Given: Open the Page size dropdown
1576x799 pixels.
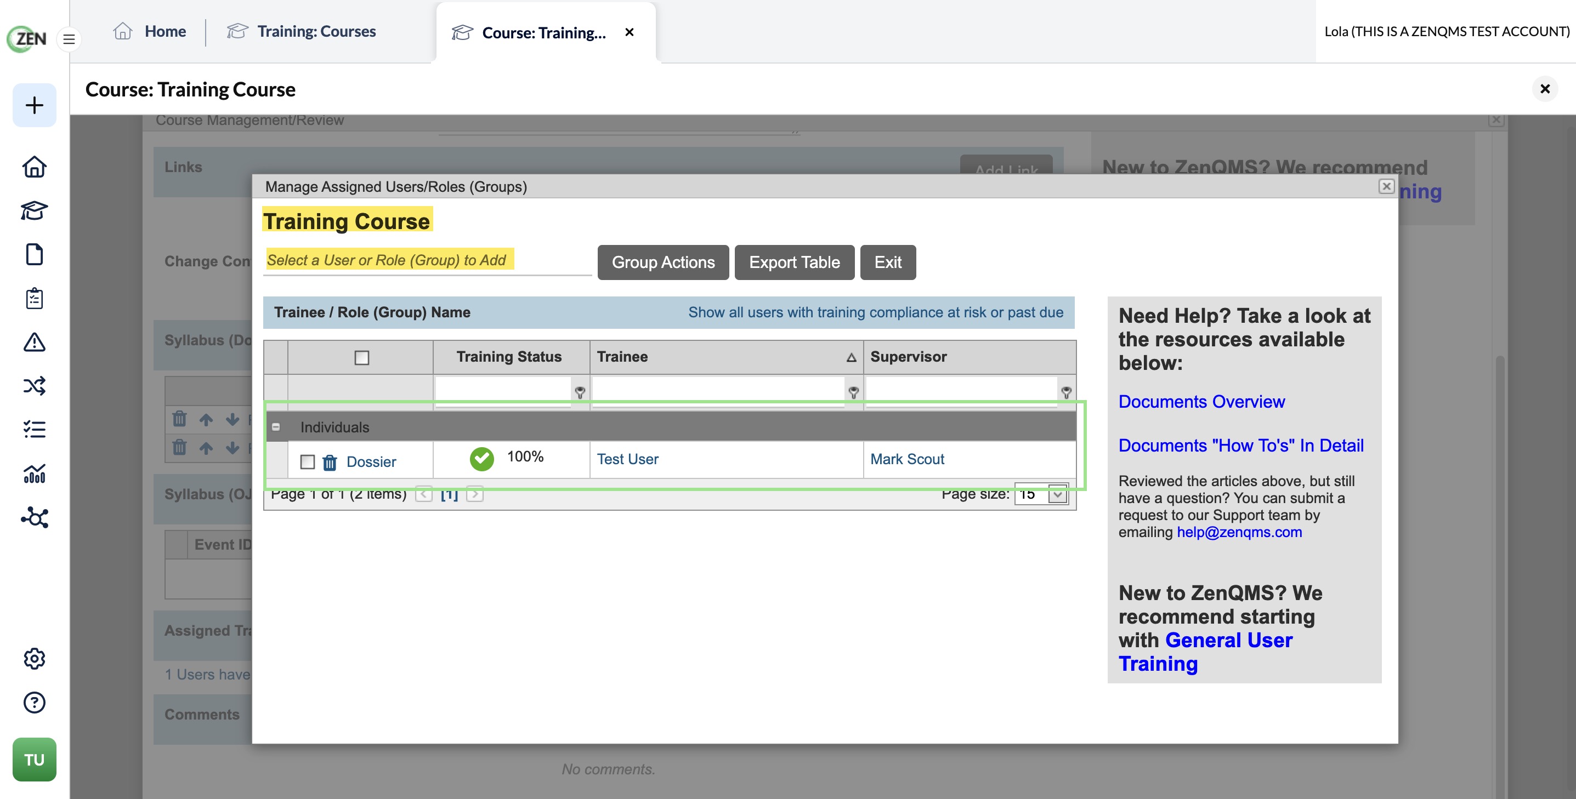Looking at the screenshot, I should (x=1058, y=494).
